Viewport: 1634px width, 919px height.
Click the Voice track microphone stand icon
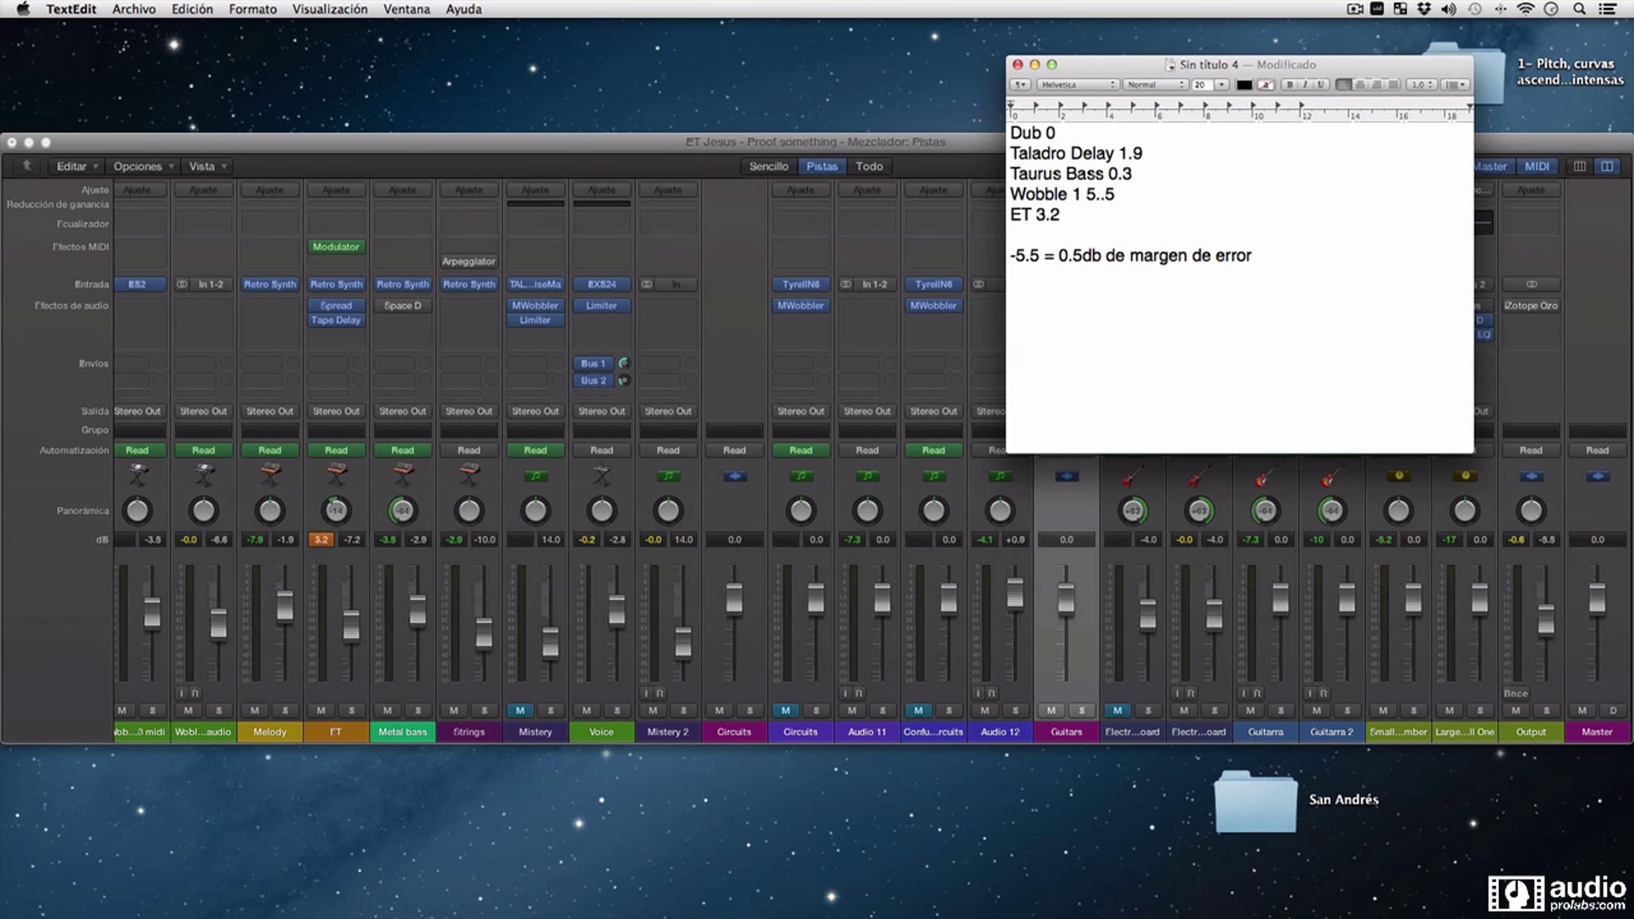601,474
